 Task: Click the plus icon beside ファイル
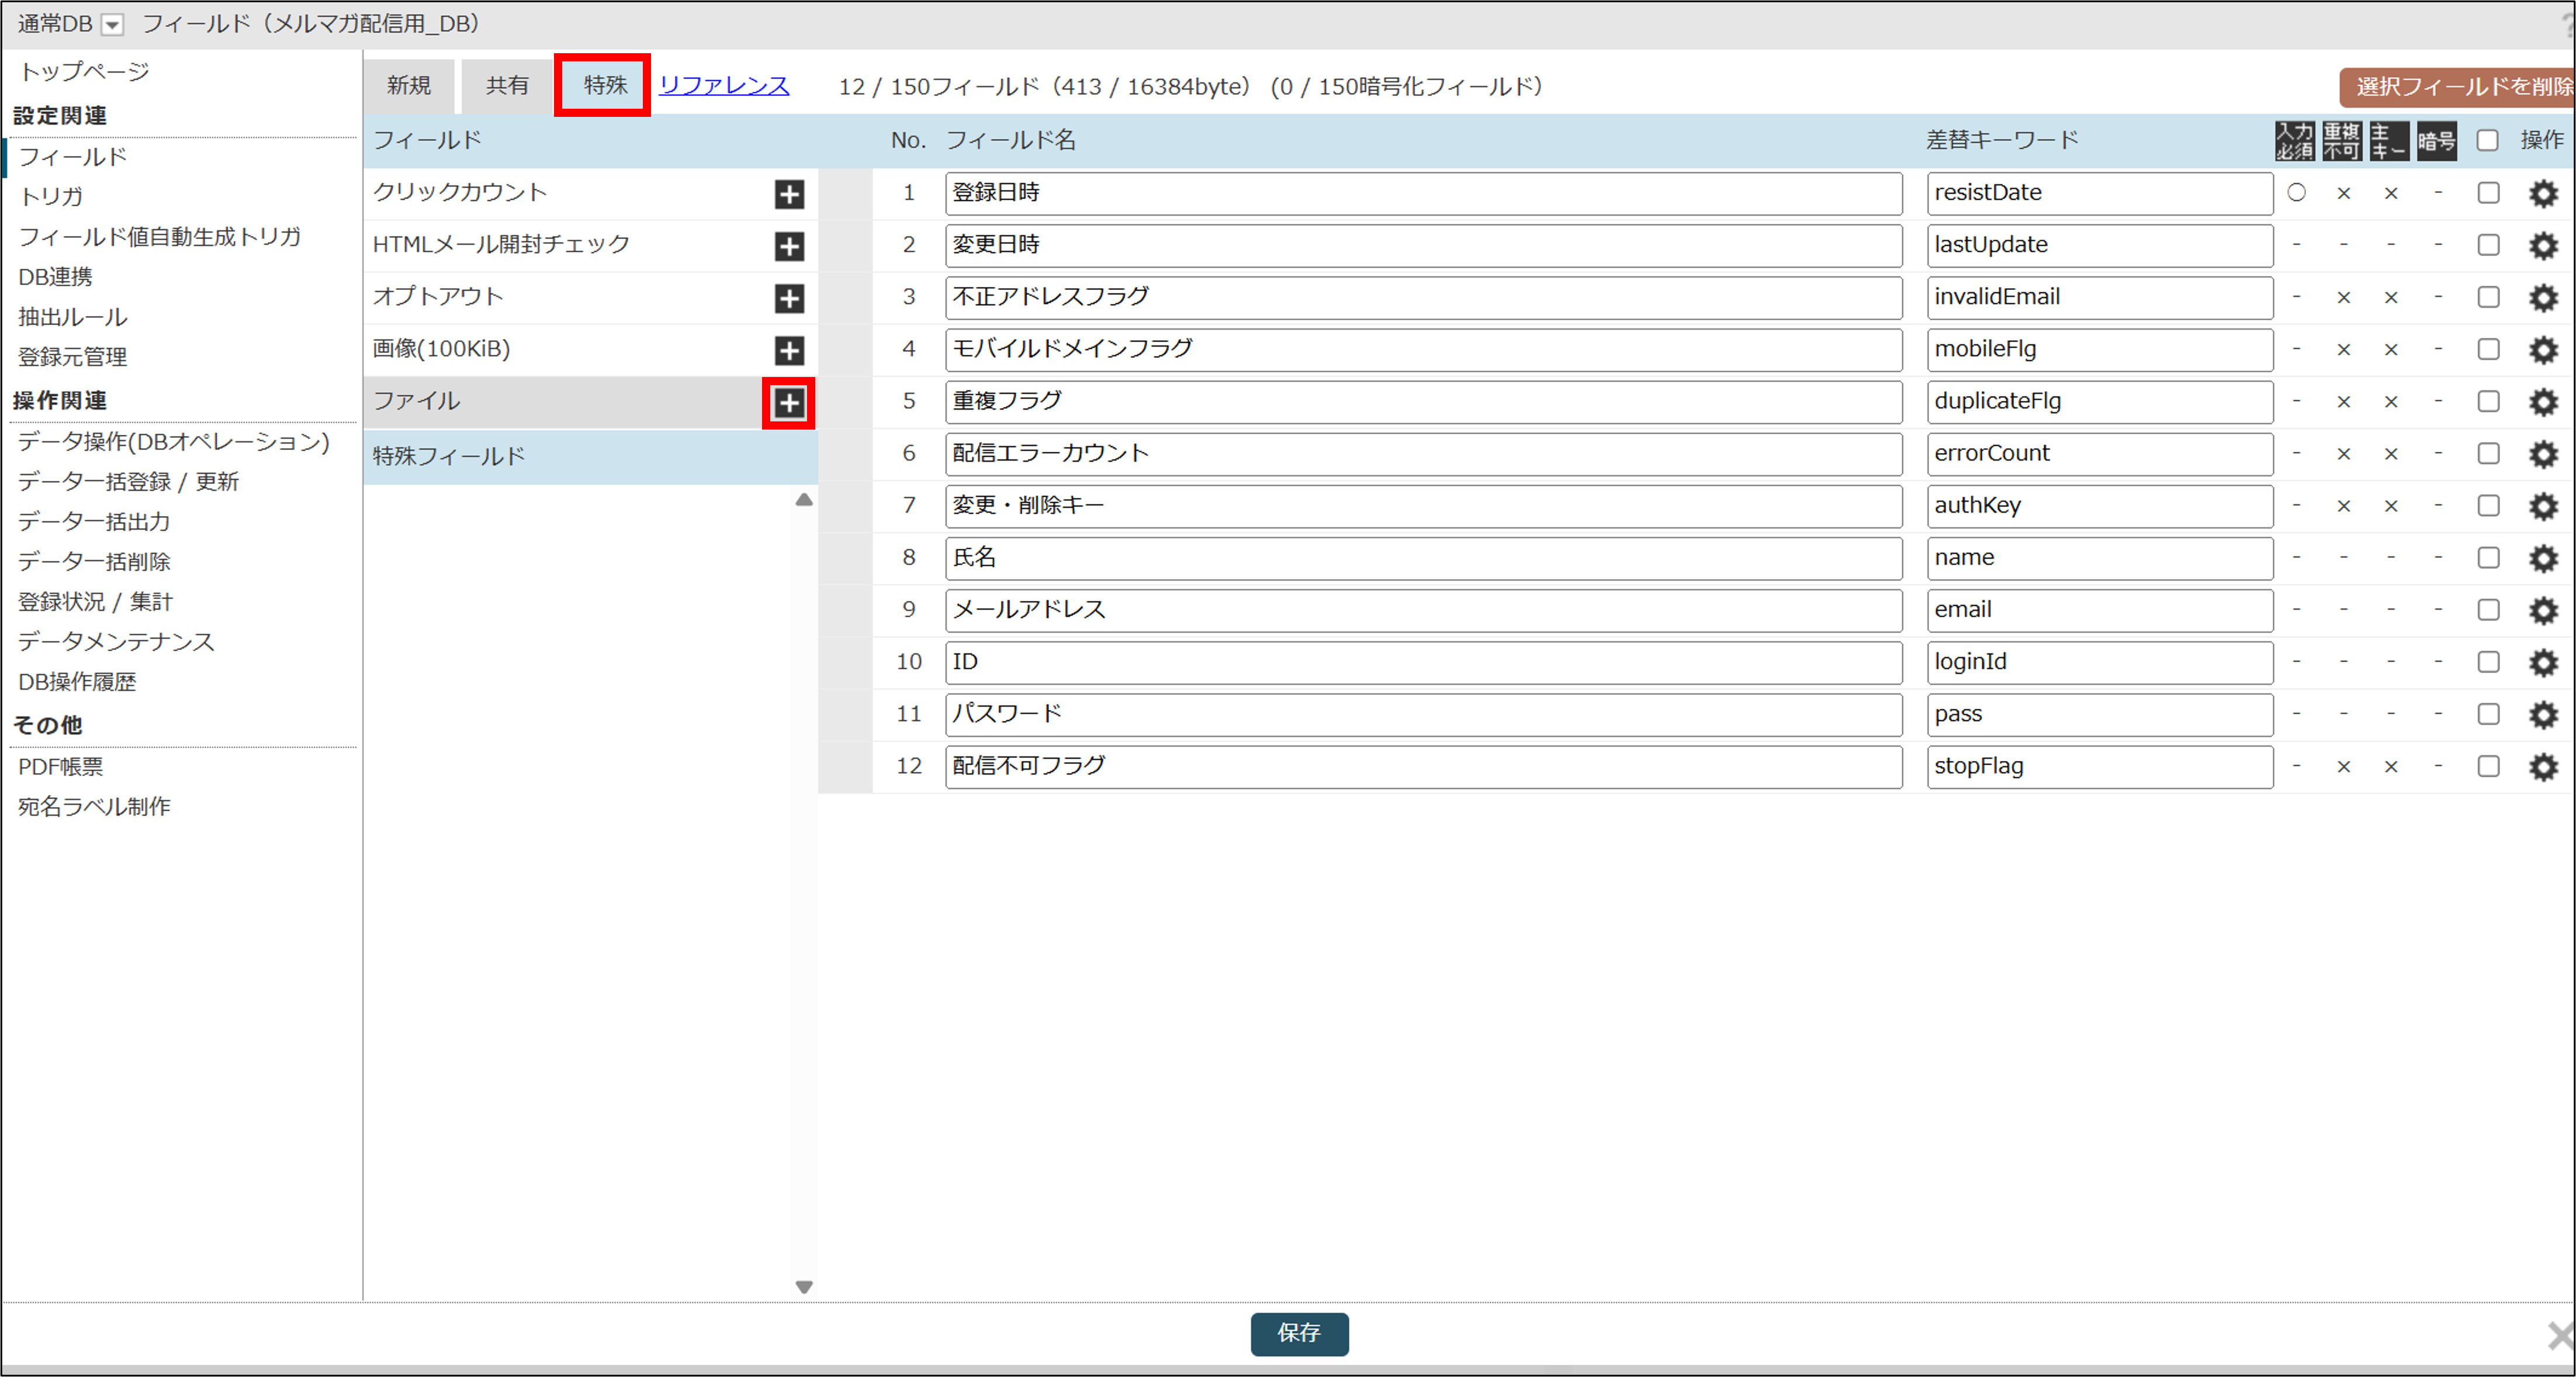coord(789,403)
